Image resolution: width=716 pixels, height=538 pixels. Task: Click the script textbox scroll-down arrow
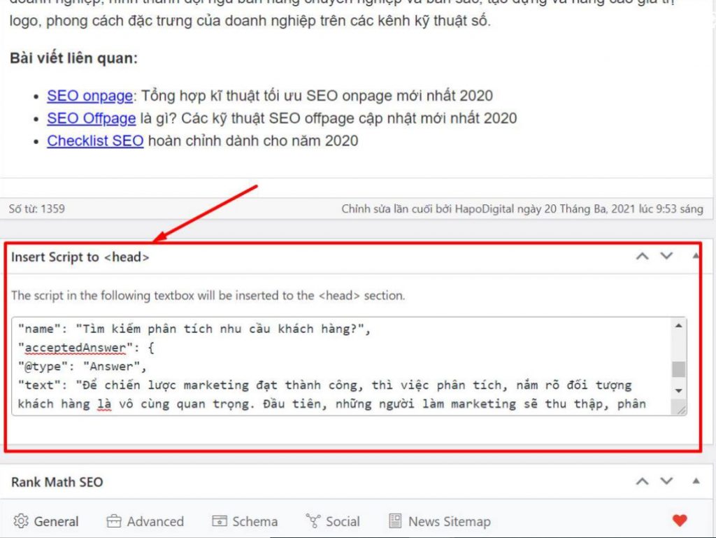[x=678, y=390]
